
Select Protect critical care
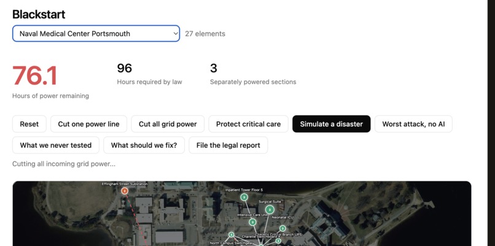(x=249, y=124)
